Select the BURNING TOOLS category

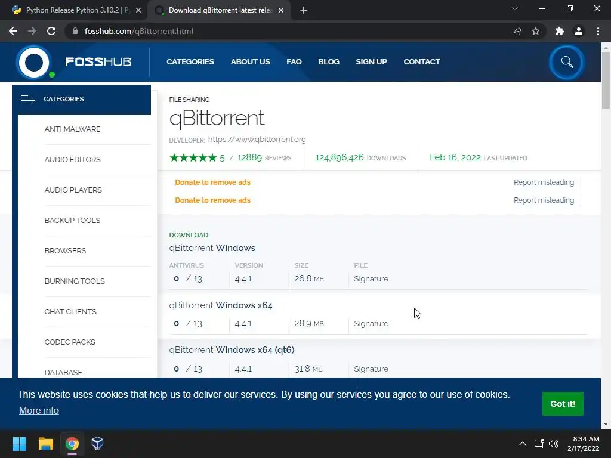(x=75, y=281)
